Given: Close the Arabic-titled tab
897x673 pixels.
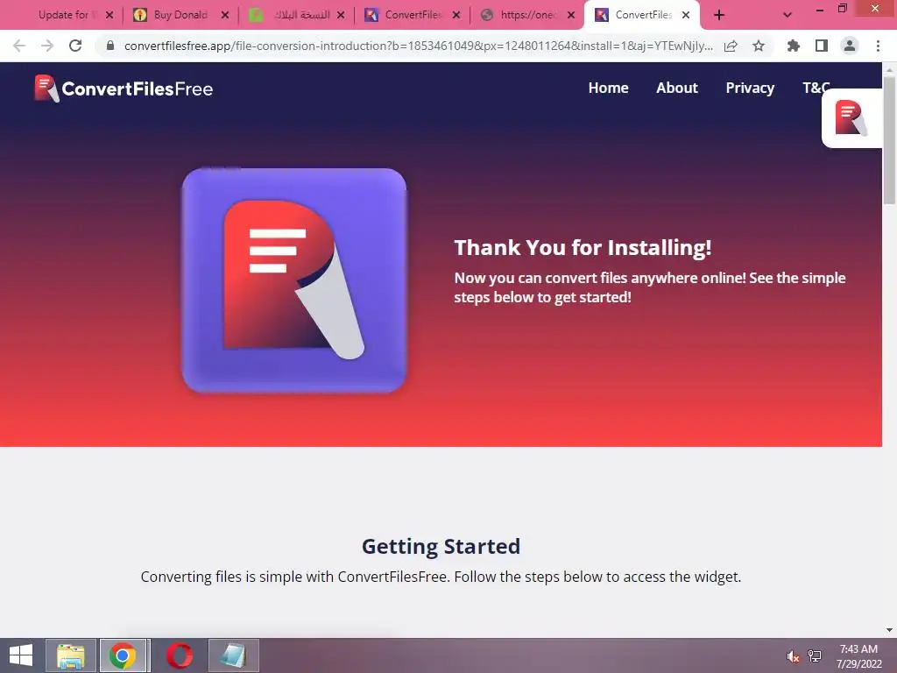Looking at the screenshot, I should coord(341,15).
